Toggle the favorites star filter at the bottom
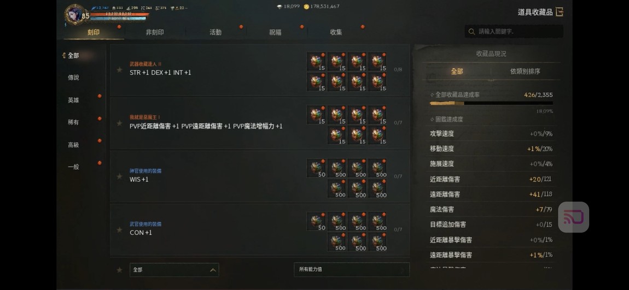The image size is (629, 290). 120,270
